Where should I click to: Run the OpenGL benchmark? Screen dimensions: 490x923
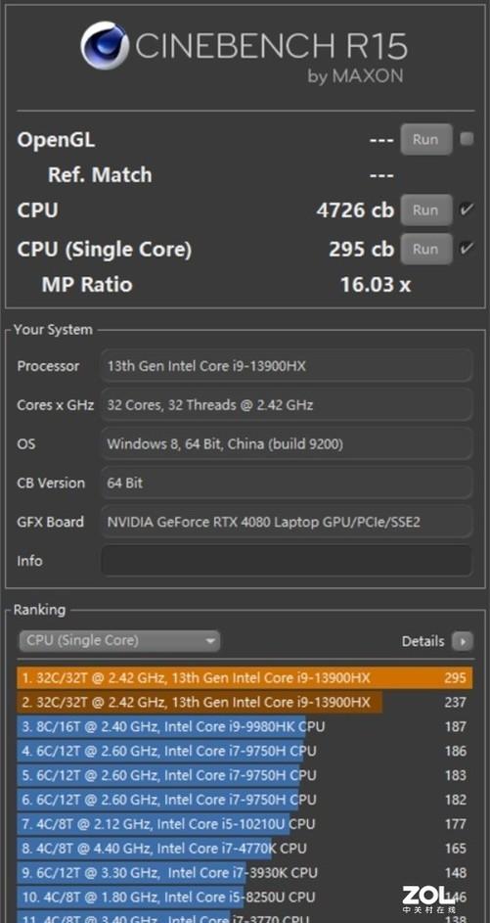[x=426, y=140]
